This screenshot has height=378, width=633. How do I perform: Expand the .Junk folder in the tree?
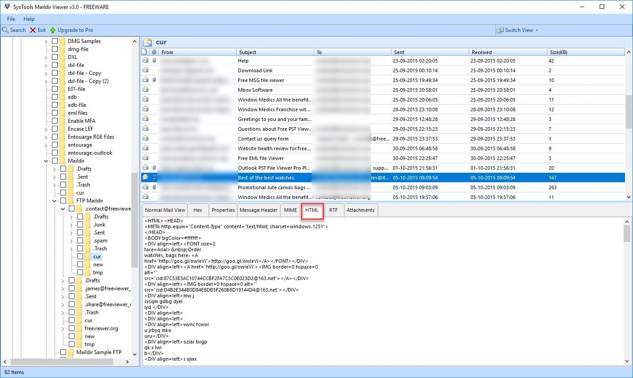pyautogui.click(x=71, y=224)
